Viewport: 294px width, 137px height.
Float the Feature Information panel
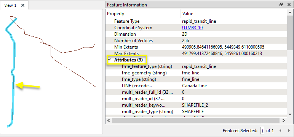pos(281,5)
